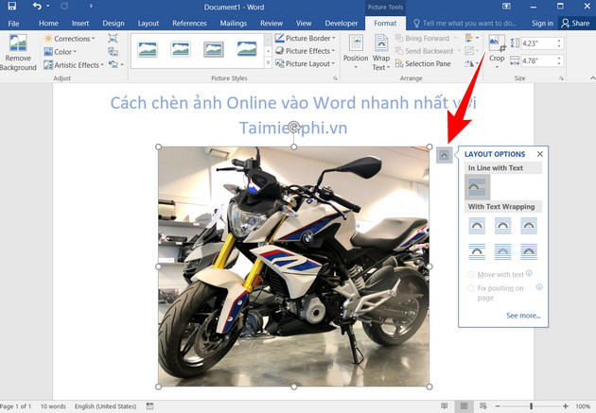The image size is (596, 413).
Task: Select the In Front of Text wrapping icon
Action: click(x=529, y=251)
